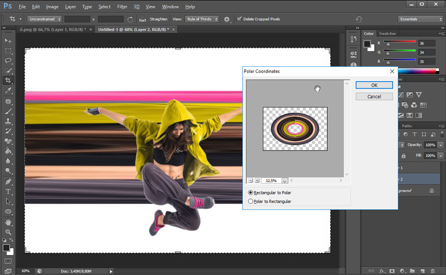Image resolution: width=446 pixels, height=275 pixels.
Task: Click the Straighten tool icon
Action: [143, 19]
